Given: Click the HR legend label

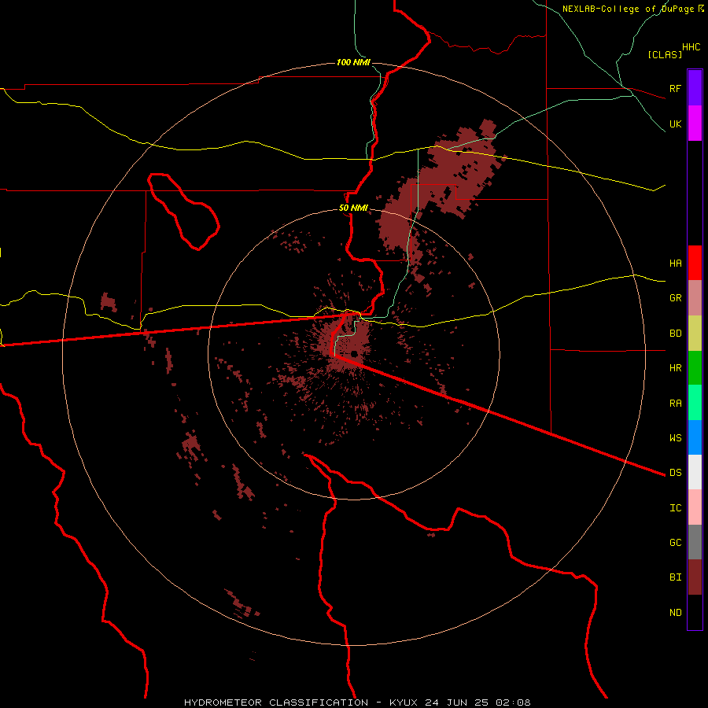Looking at the screenshot, I should 675,367.
